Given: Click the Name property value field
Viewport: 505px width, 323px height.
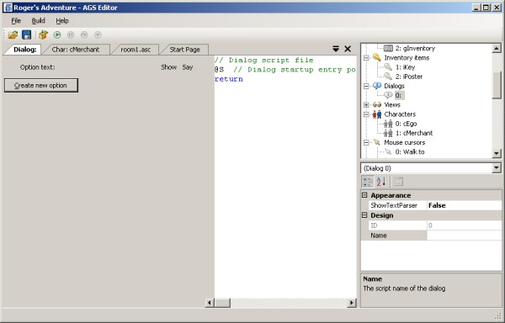Looking at the screenshot, I should pyautogui.click(x=464, y=236).
